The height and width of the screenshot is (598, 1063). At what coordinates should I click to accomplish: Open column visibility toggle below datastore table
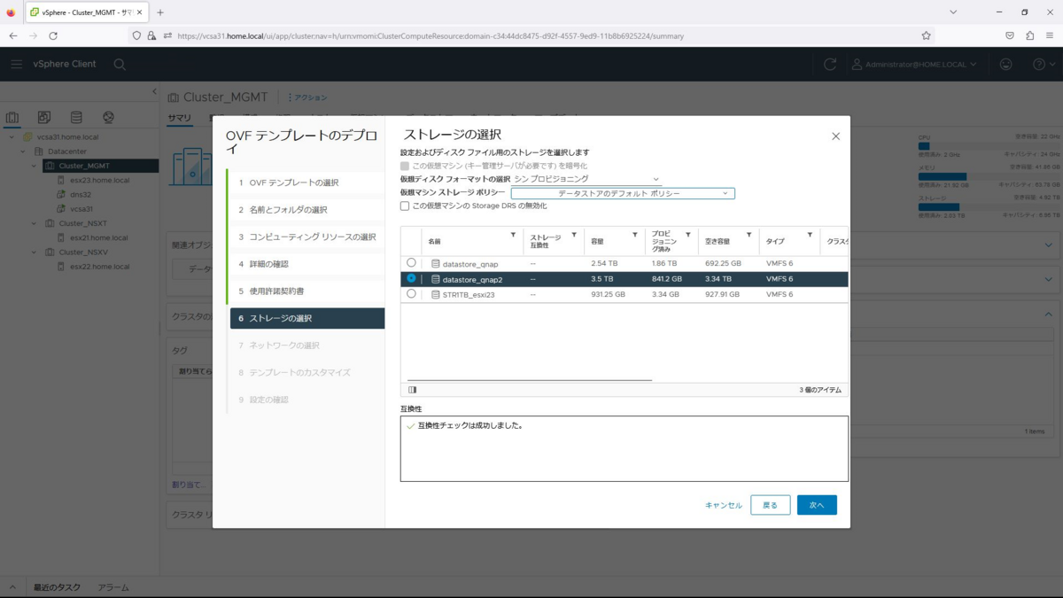(413, 390)
